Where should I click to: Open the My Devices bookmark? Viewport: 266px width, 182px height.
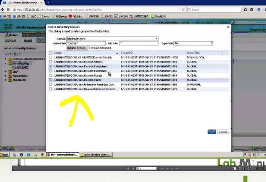(59, 16)
